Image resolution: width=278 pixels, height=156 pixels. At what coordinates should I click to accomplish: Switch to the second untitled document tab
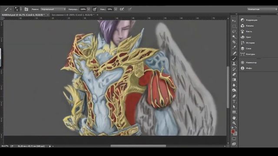coord(73,15)
